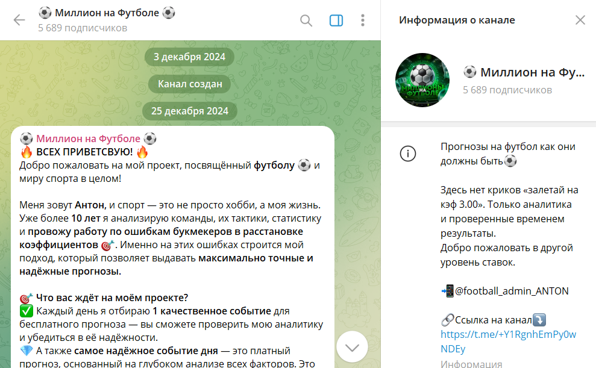
Task: Open the channel avatar picture
Action: click(422, 80)
